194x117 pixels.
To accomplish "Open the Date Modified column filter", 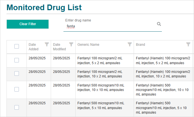I will coord(71,44).
